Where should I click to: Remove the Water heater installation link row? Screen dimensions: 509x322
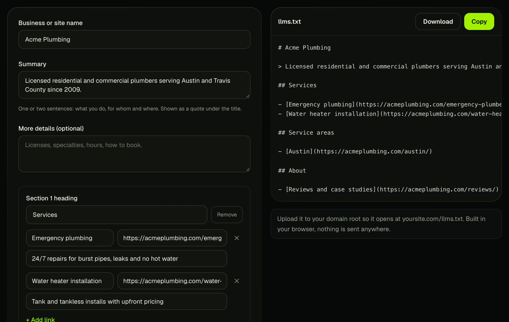point(237,281)
